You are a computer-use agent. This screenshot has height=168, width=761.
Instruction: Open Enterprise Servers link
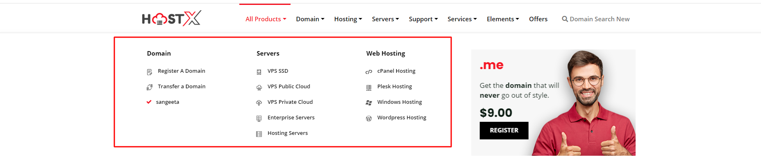click(291, 117)
